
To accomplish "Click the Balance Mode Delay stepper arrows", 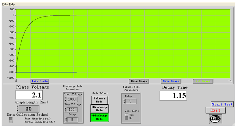I will [124, 101].
